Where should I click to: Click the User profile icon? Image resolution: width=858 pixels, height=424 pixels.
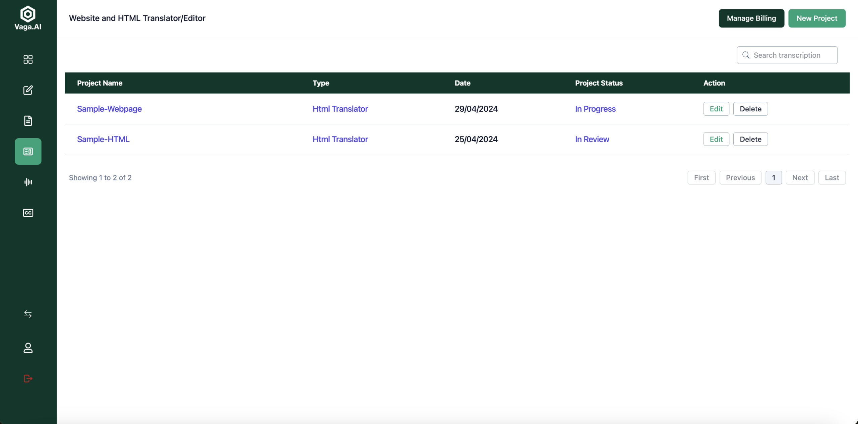click(x=28, y=347)
